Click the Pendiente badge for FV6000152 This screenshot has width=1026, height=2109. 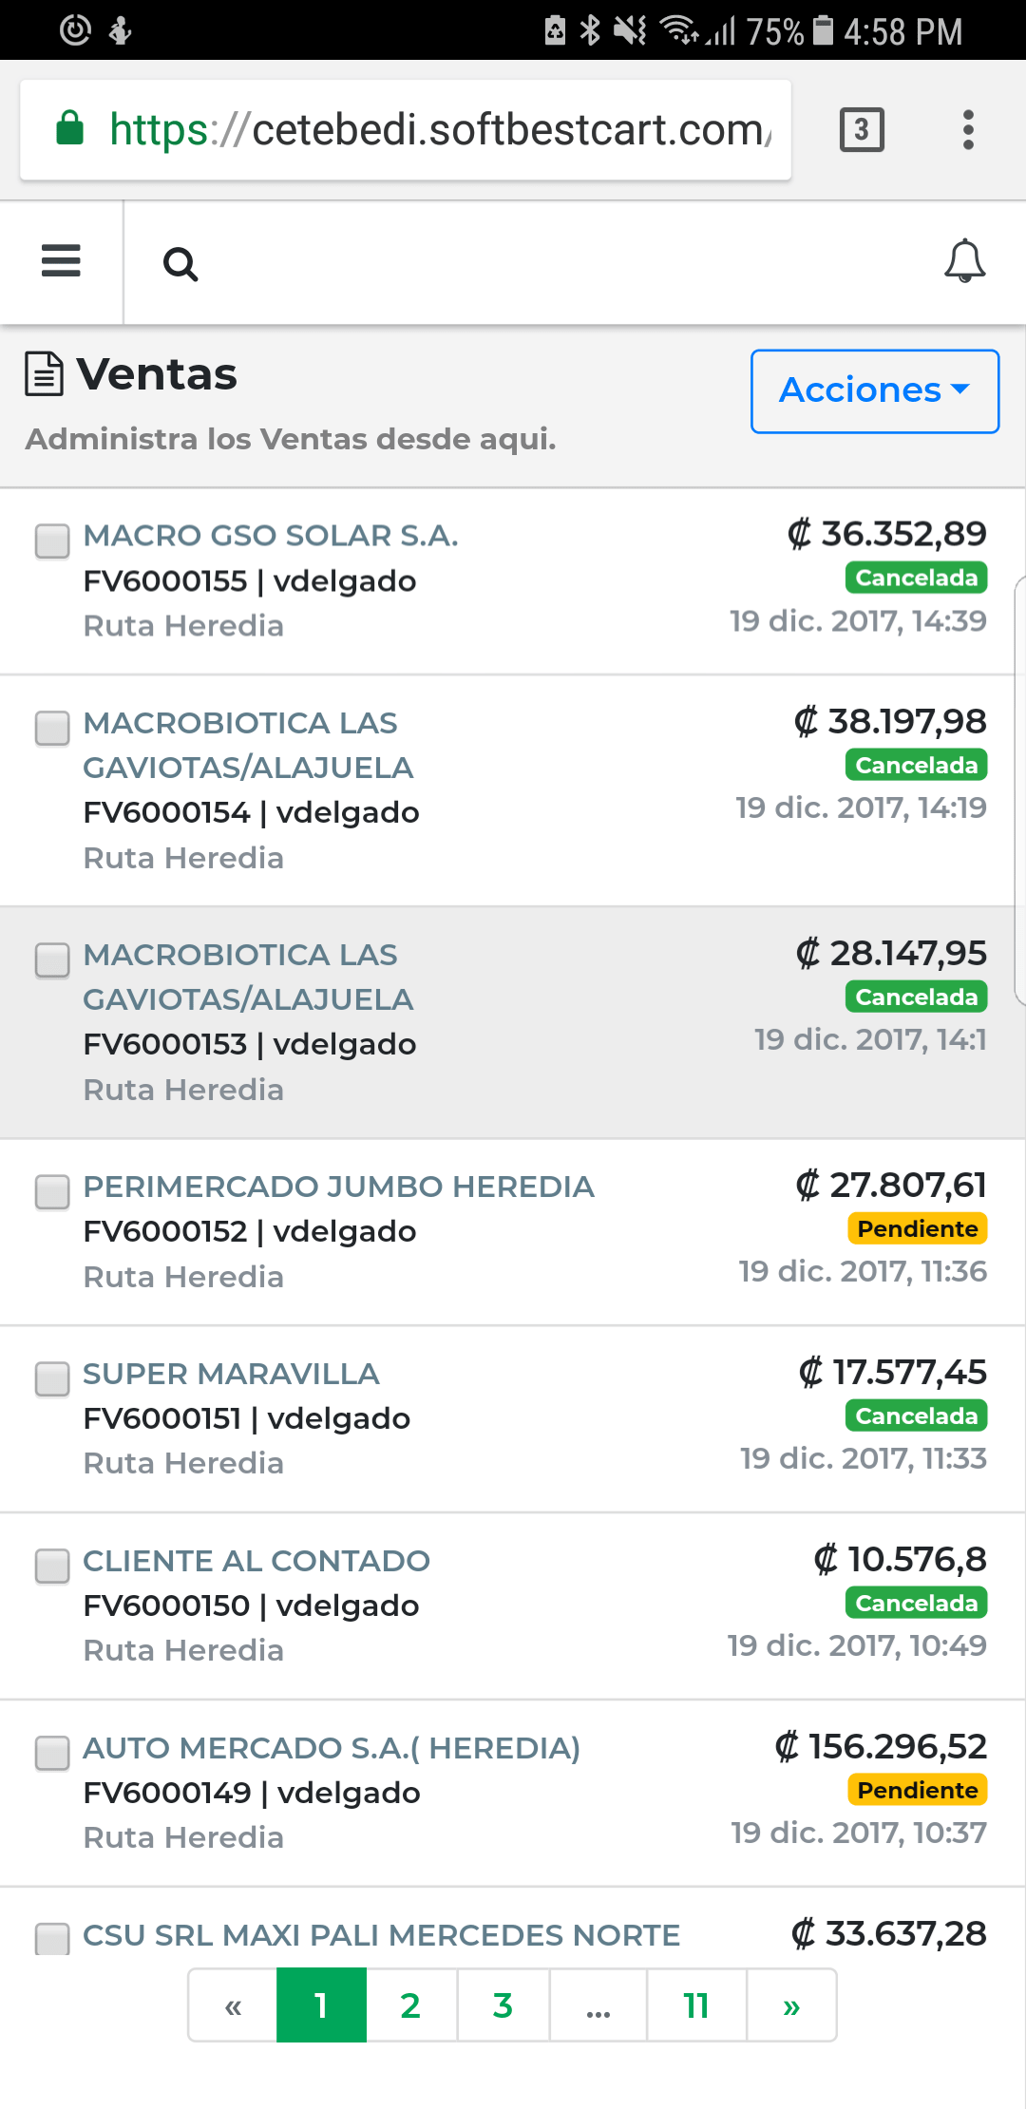click(917, 1228)
